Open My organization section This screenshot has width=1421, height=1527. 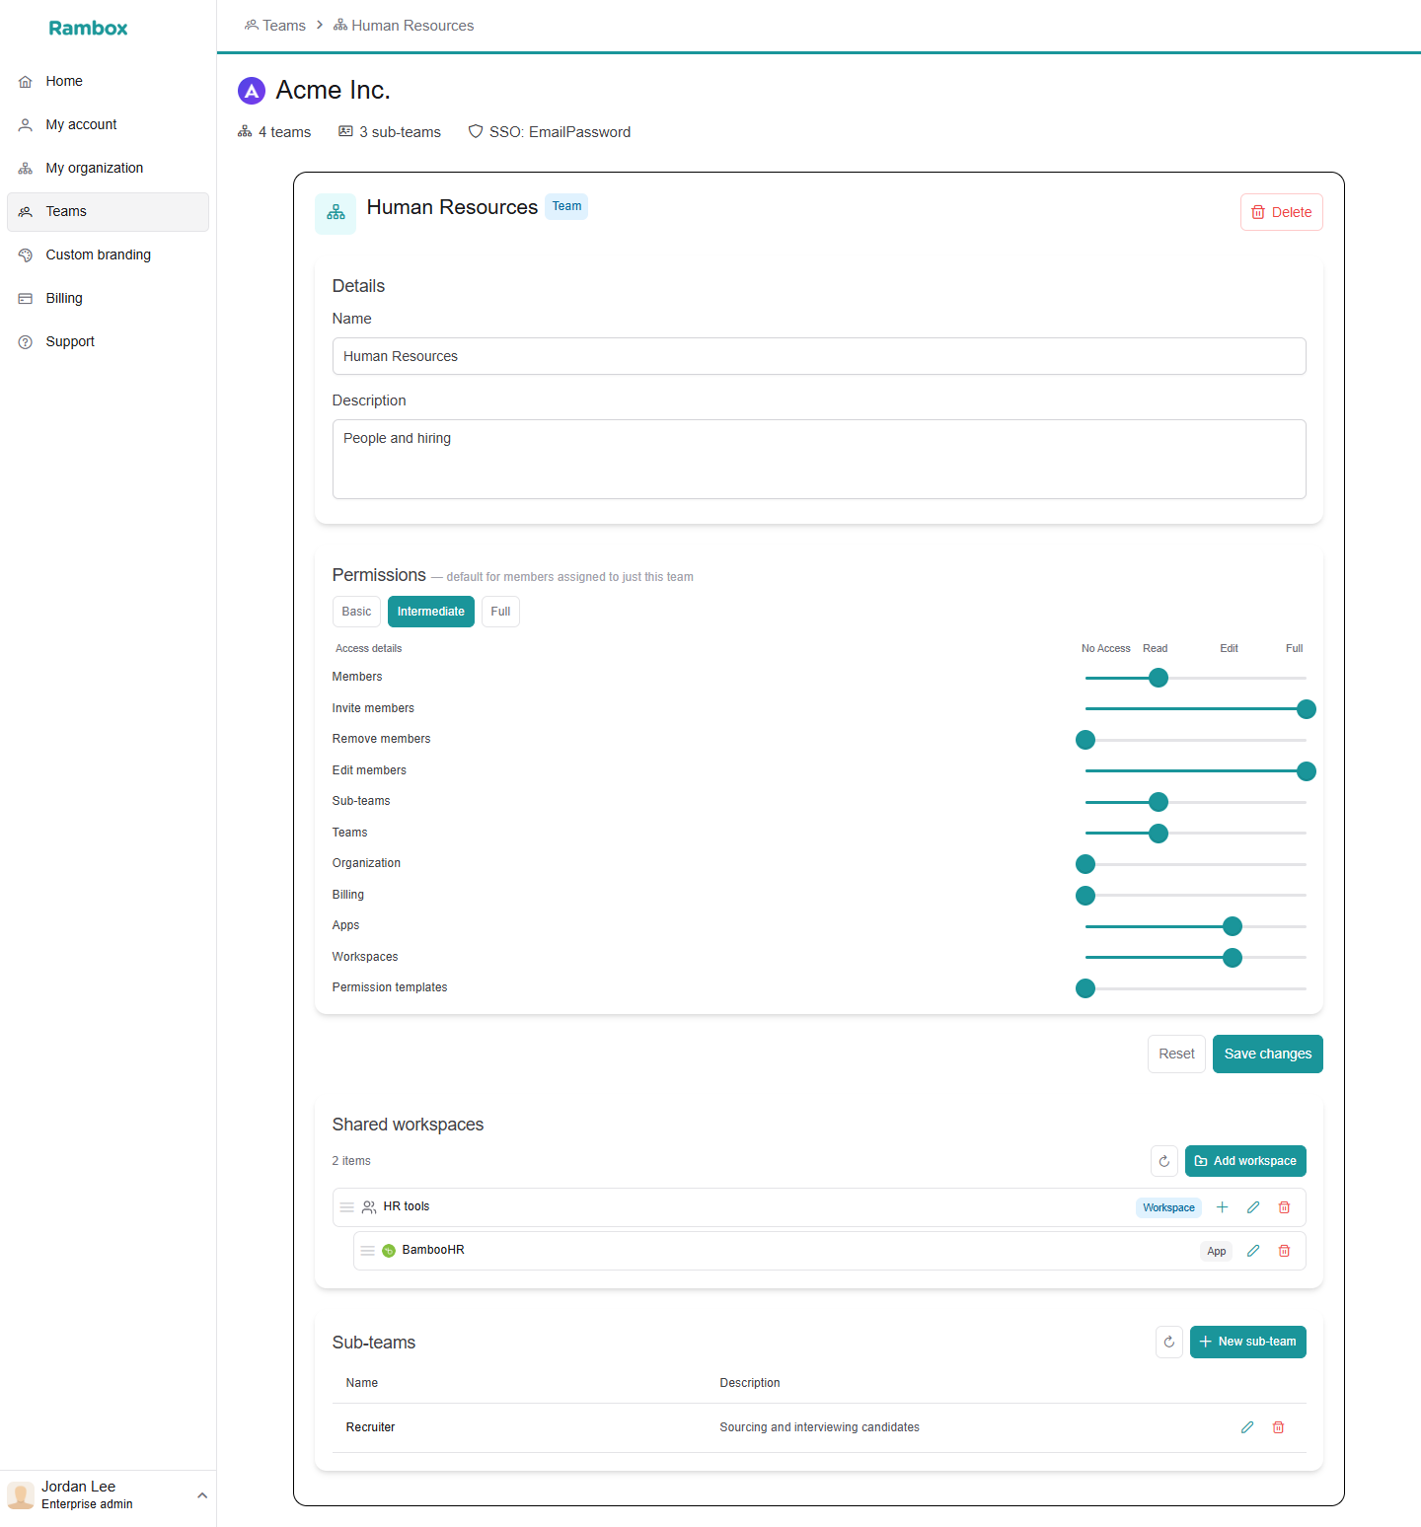[x=108, y=169]
